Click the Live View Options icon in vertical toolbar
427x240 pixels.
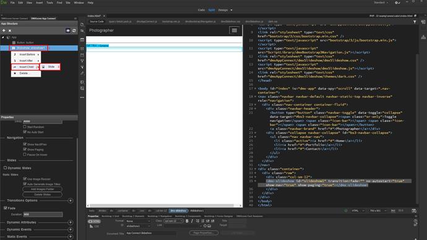click(82, 40)
